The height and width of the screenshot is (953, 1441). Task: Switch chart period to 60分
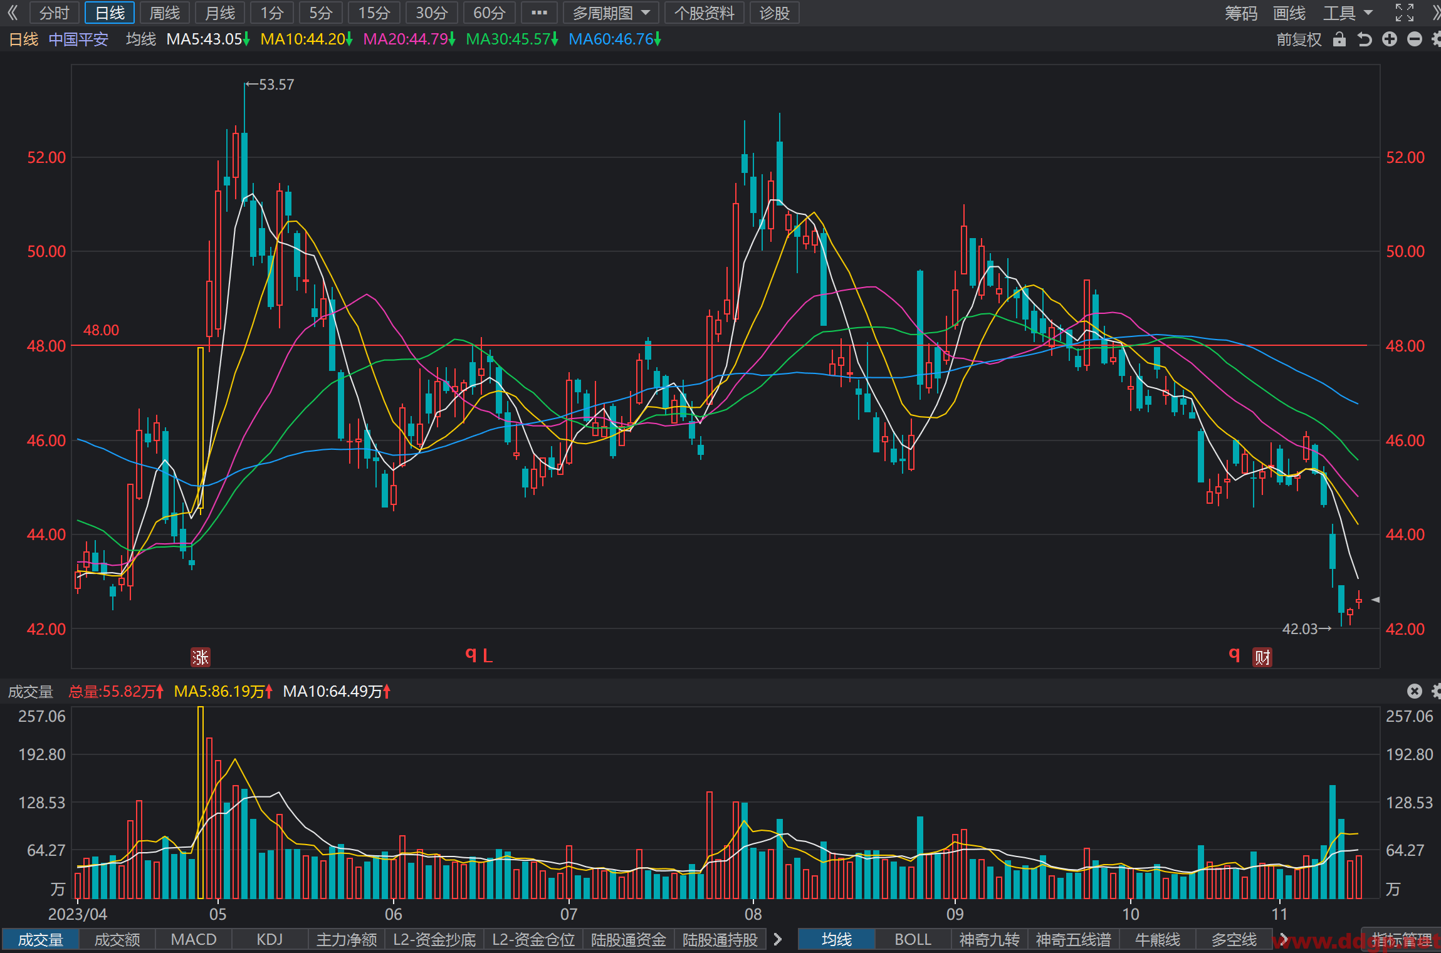coord(489,13)
